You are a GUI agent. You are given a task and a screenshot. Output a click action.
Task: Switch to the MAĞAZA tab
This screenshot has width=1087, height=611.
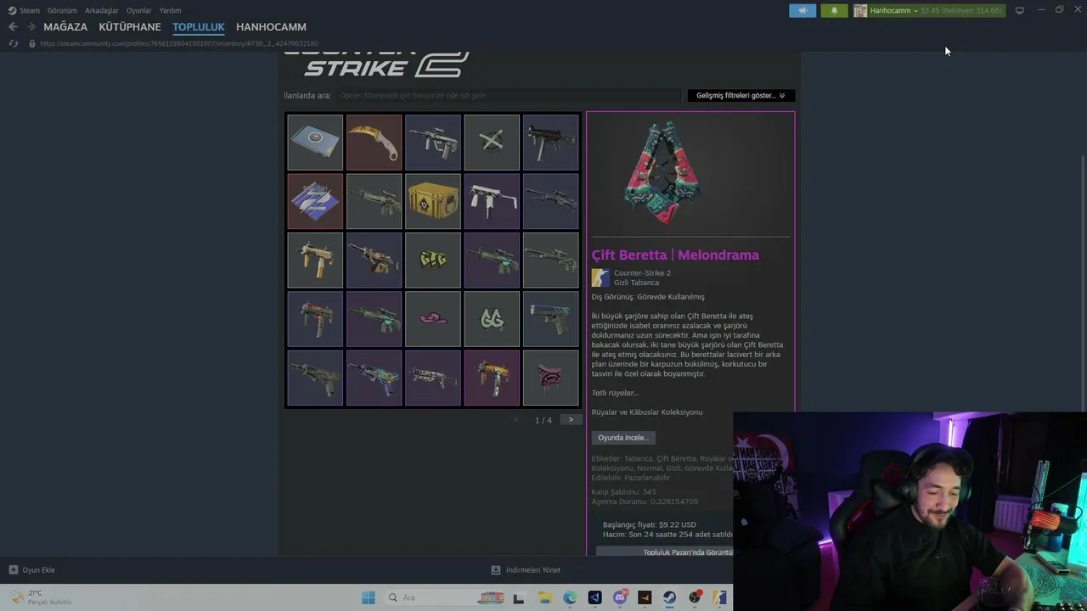[x=65, y=27]
